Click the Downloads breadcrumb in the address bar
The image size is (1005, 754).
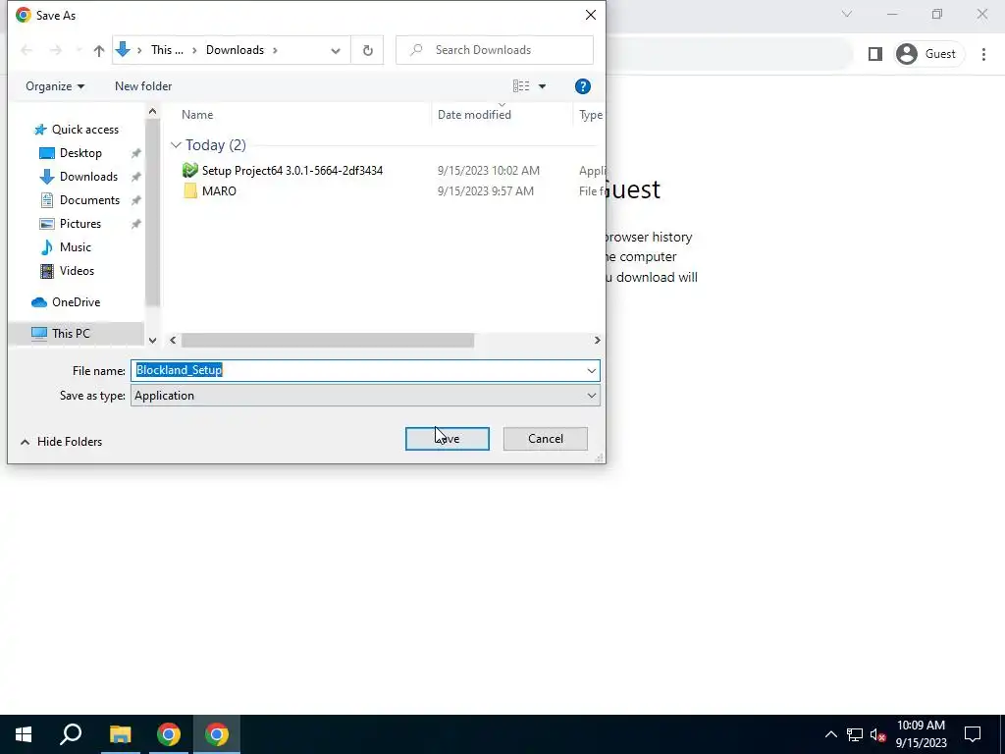pos(235,50)
